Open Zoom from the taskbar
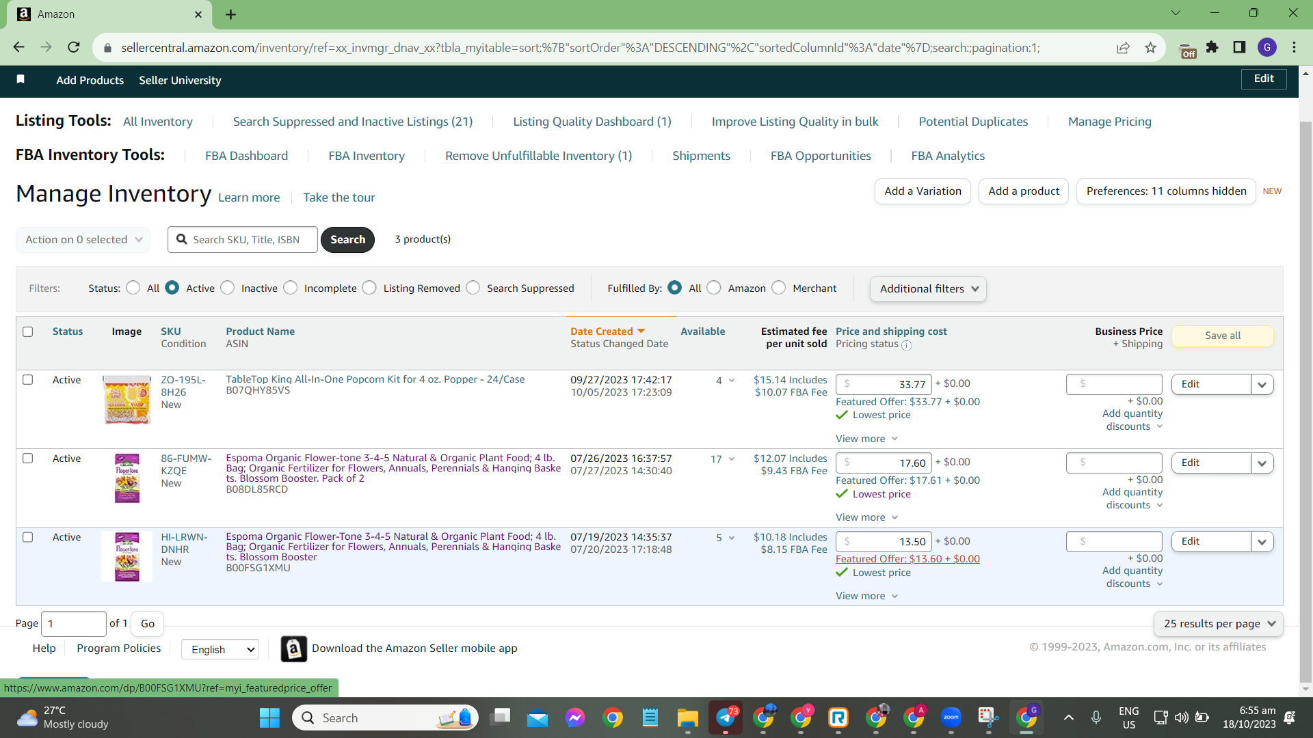This screenshot has height=738, width=1313. pyautogui.click(x=951, y=717)
